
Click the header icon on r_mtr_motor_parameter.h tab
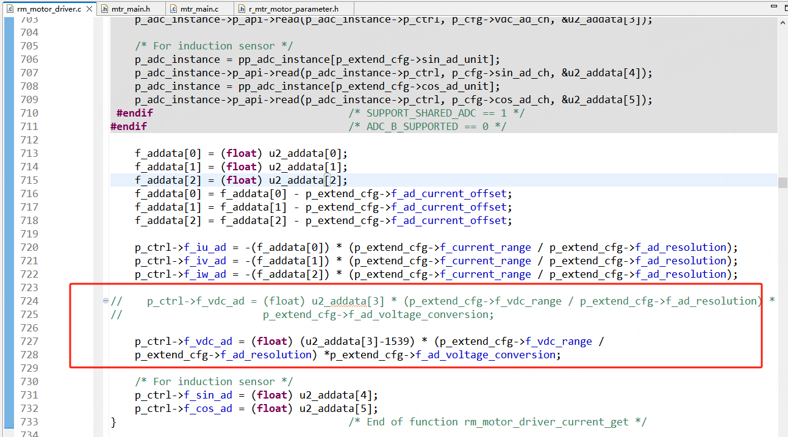241,9
